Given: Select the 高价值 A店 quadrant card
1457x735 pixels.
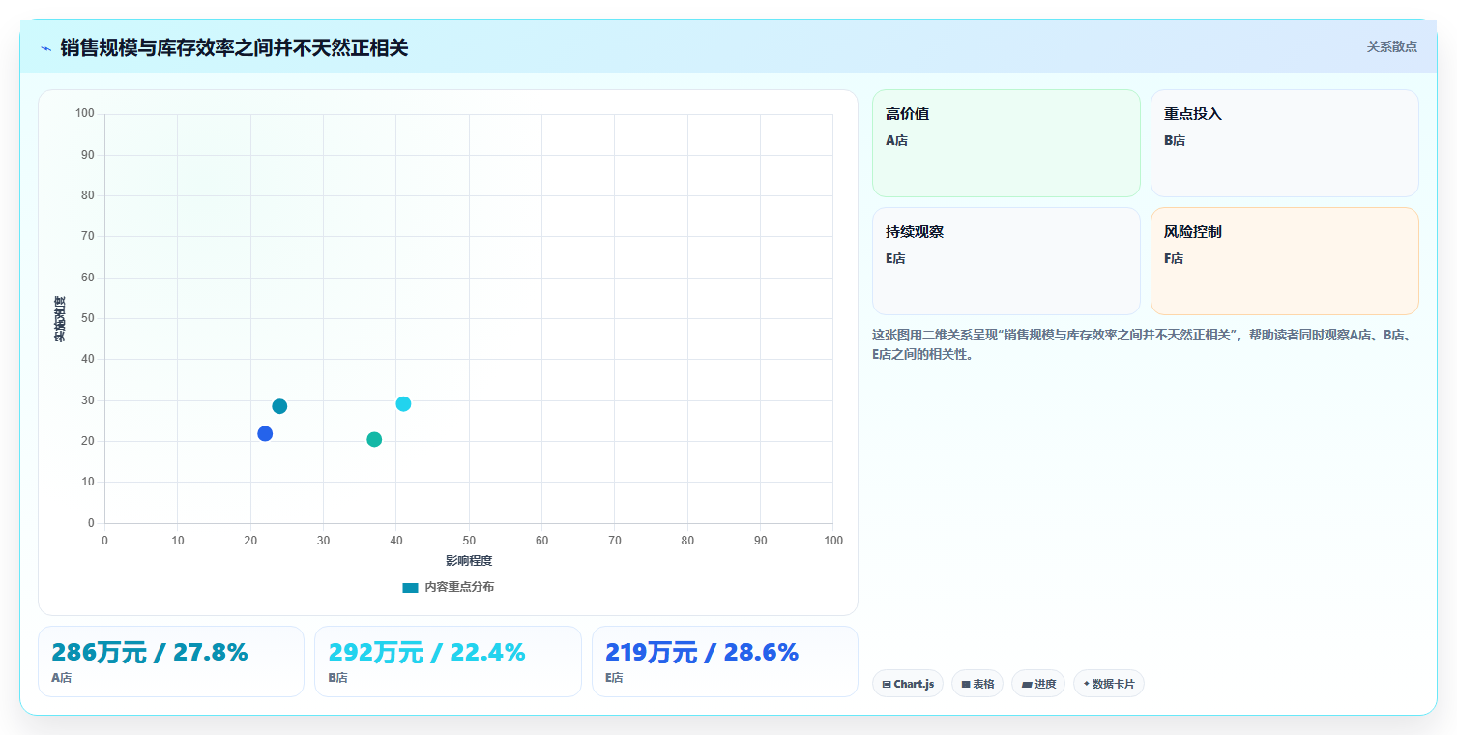Looking at the screenshot, I should coord(1006,143).
